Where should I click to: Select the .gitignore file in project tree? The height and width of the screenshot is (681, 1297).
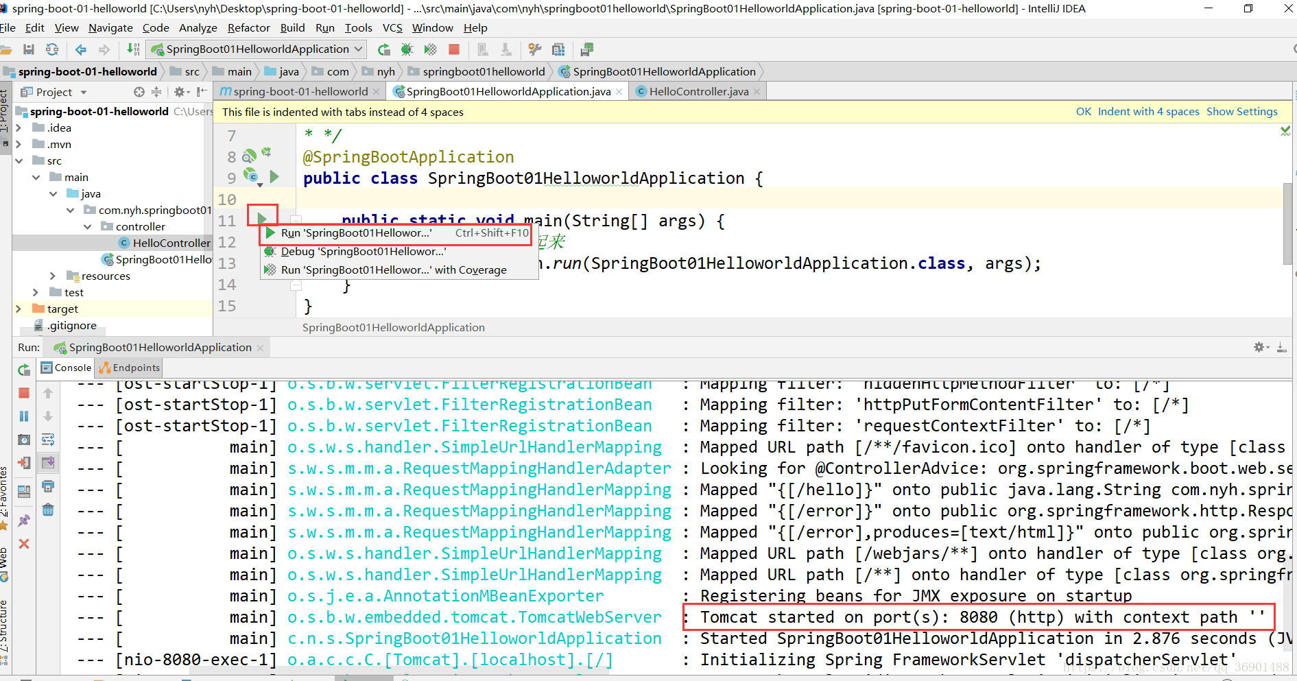click(66, 325)
